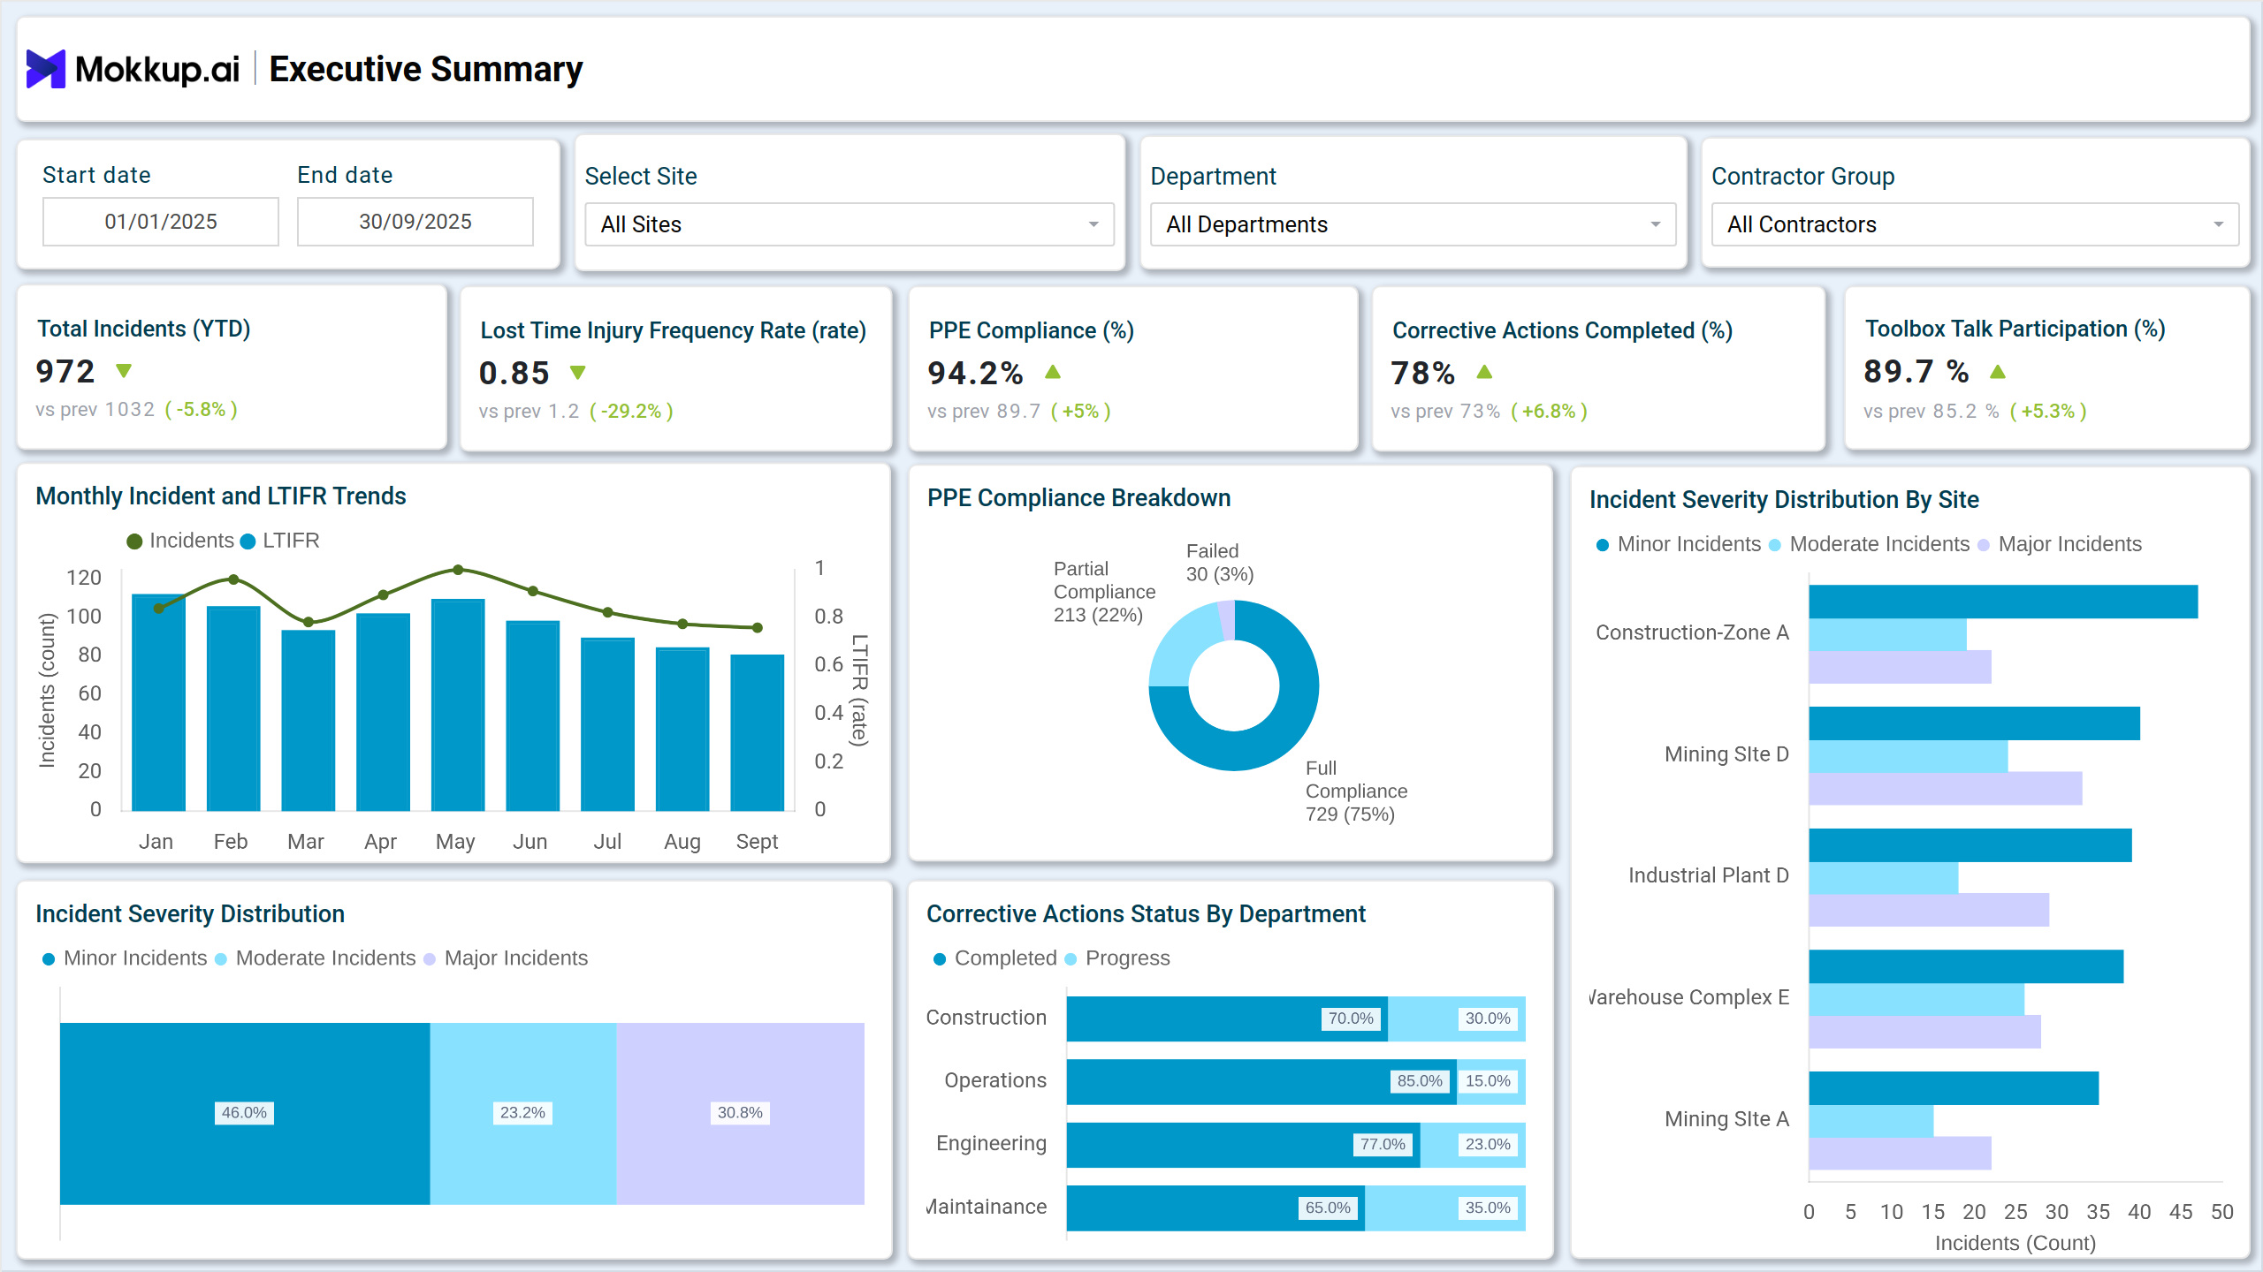Click 'Corrective Actions Status By Department' title

coord(1146,914)
